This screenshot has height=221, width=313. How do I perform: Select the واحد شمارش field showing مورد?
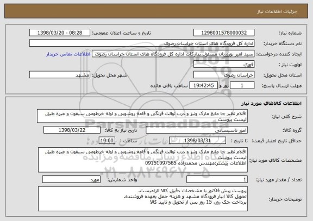tap(71, 180)
